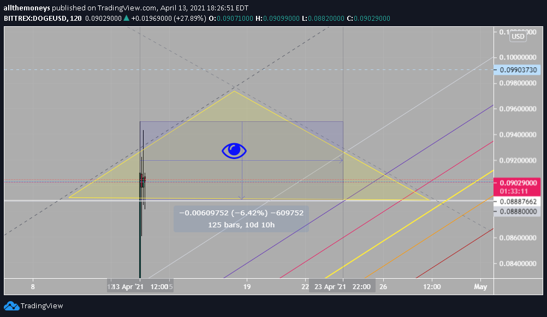Screen dimensions: 547x317
Task: Click the USD currency badge
Action: tap(518, 36)
